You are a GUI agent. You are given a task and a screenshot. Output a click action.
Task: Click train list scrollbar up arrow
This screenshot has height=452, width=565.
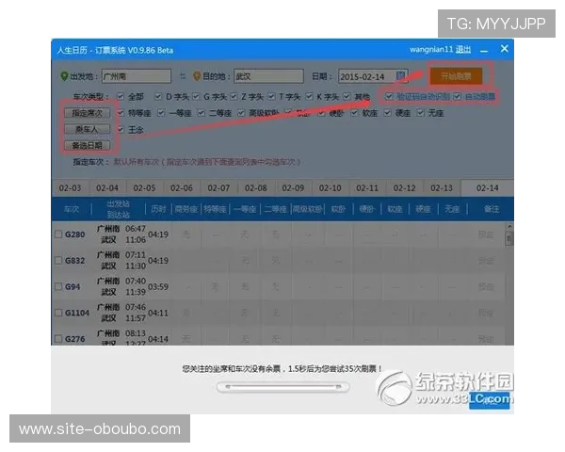[x=509, y=227]
